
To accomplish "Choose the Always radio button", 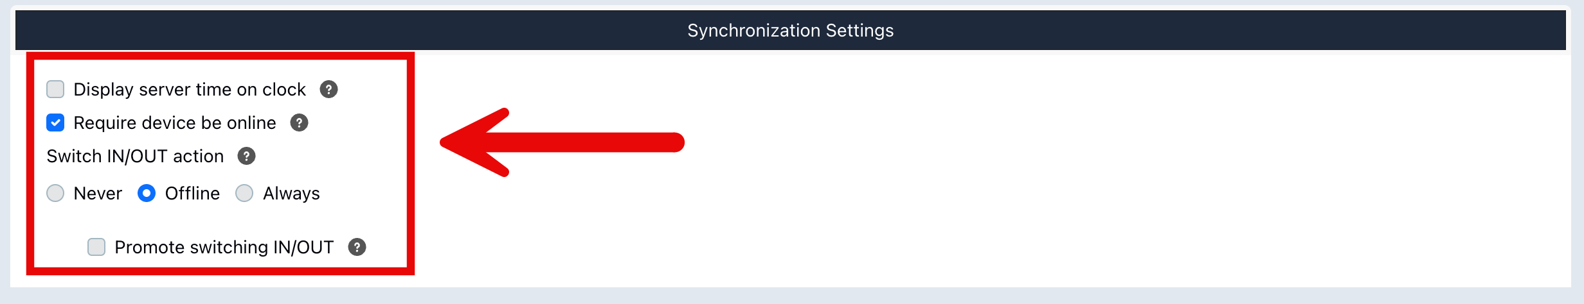I will point(244,193).
